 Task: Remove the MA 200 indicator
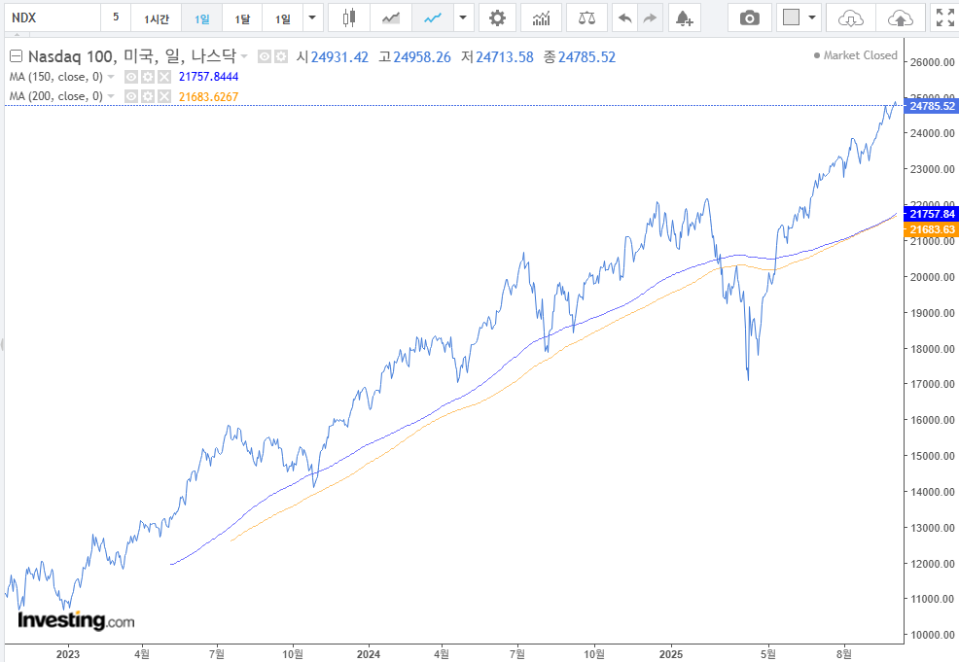coord(164,96)
